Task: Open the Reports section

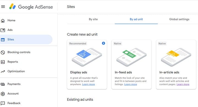Action: (13, 62)
